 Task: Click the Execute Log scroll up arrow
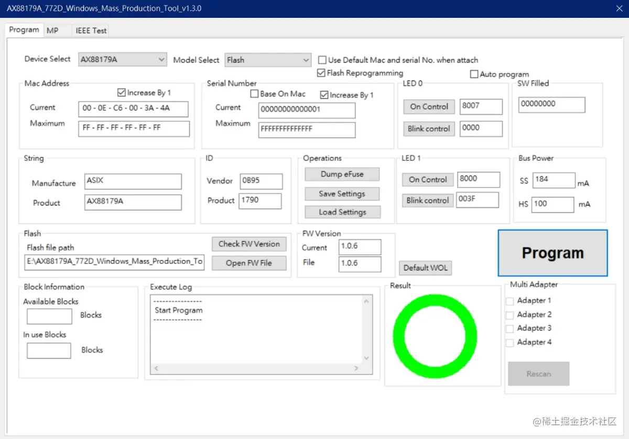(x=367, y=301)
